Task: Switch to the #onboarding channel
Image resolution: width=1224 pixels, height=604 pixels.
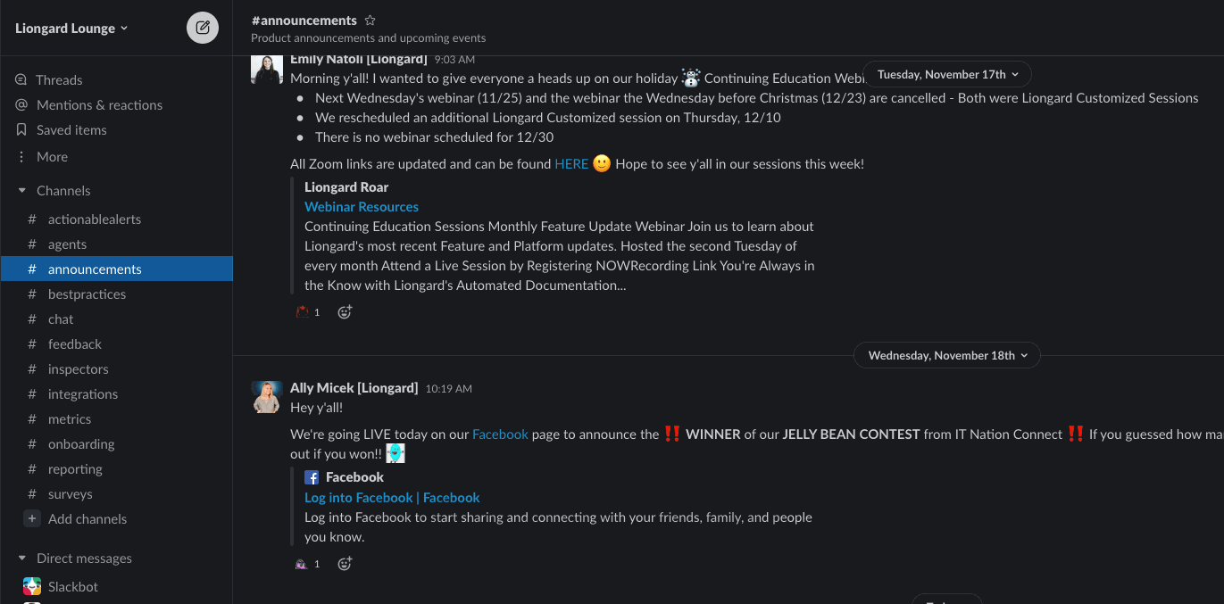Action: (80, 443)
